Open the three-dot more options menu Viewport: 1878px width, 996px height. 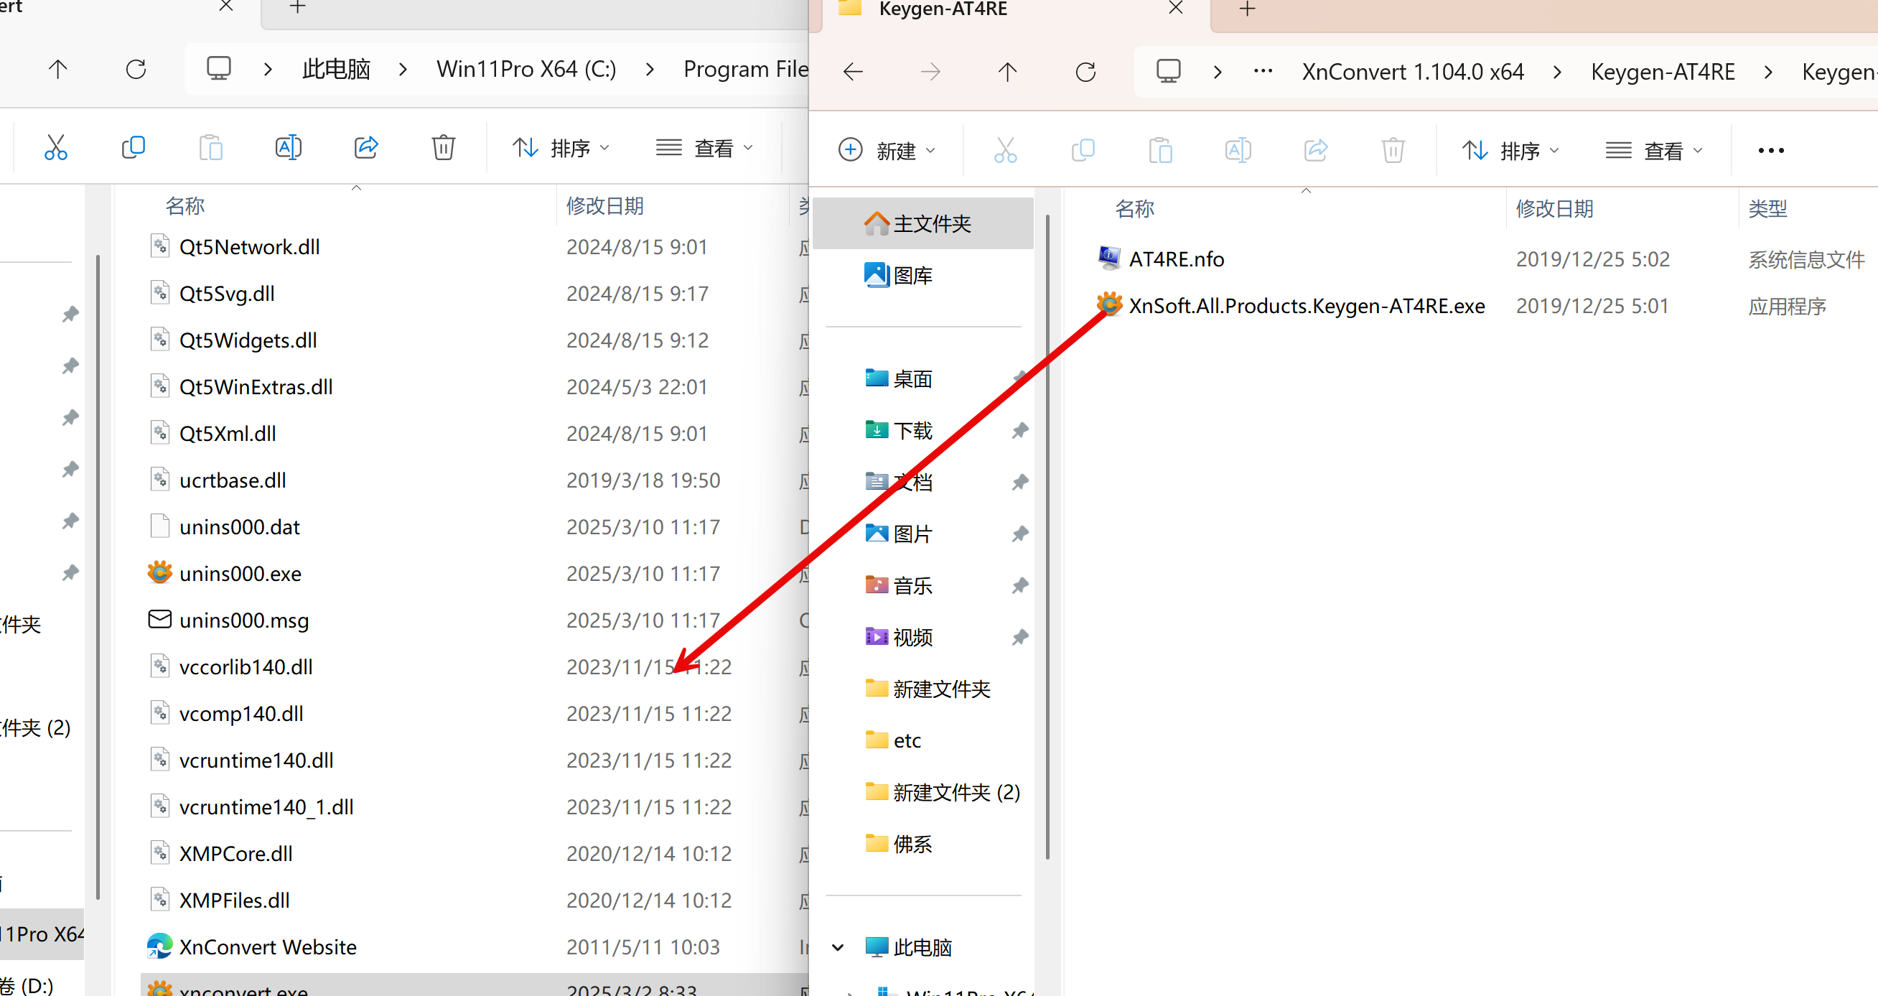[x=1771, y=151]
